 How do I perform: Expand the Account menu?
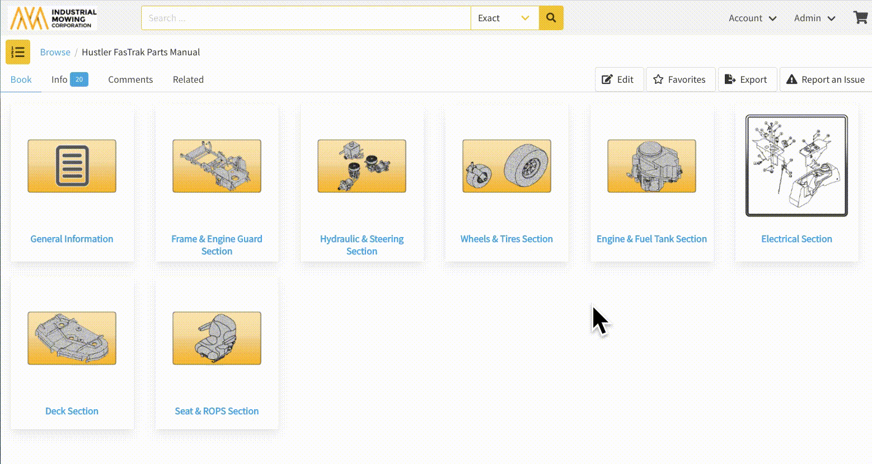[752, 18]
